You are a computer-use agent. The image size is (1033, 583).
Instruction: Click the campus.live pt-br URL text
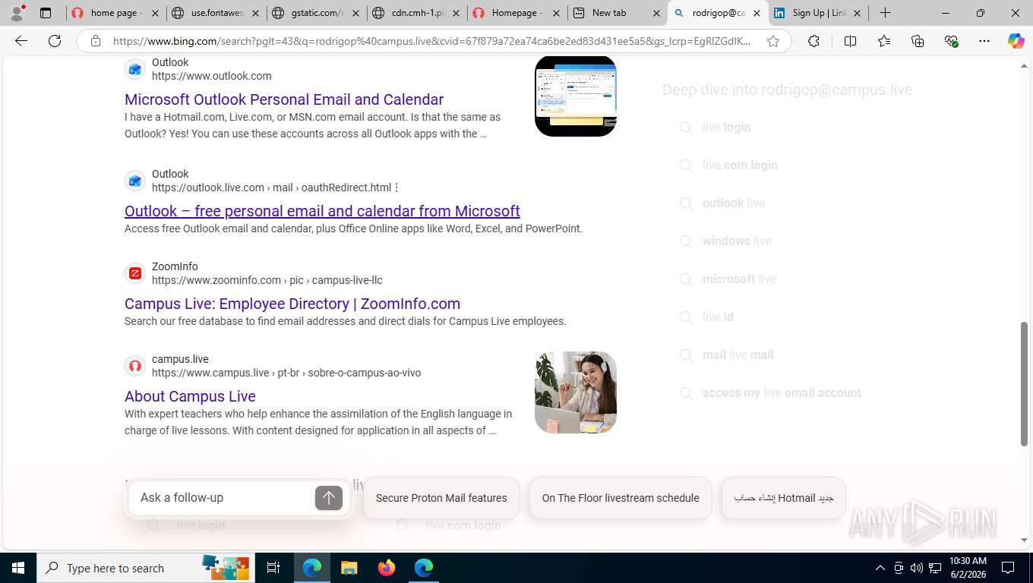tap(286, 373)
